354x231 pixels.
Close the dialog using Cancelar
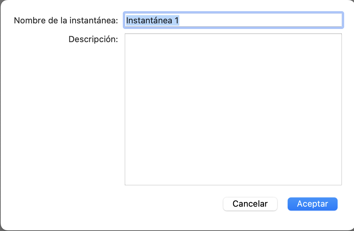point(250,204)
